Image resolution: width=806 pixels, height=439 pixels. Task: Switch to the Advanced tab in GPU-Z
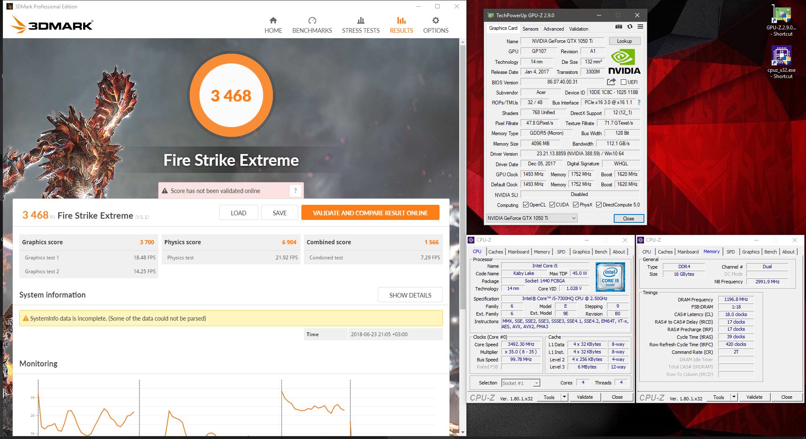pyautogui.click(x=553, y=29)
